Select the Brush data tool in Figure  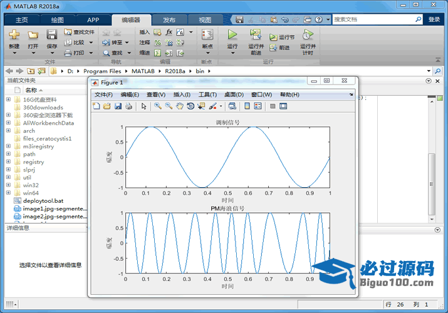pyautogui.click(x=212, y=106)
